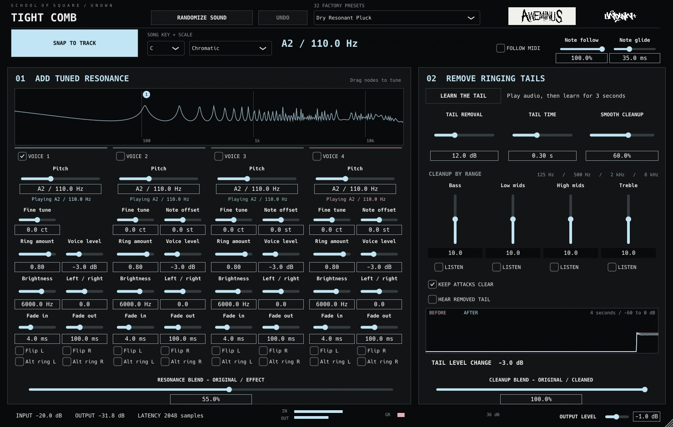Open the factory presets dropdown
This screenshot has width=673, height=427.
click(397, 18)
